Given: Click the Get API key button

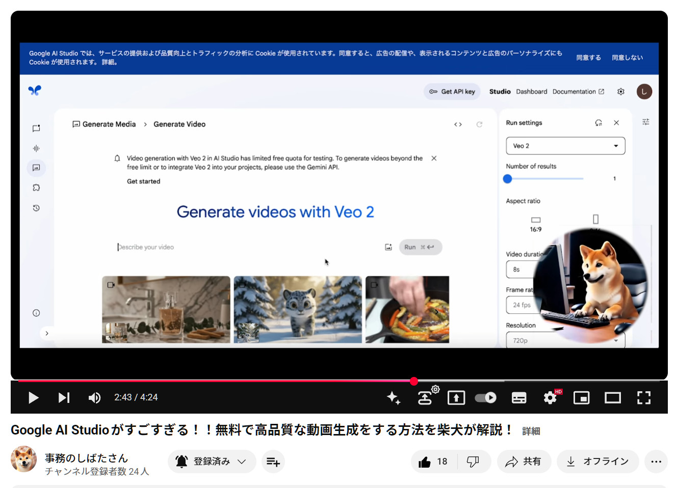Looking at the screenshot, I should (452, 92).
